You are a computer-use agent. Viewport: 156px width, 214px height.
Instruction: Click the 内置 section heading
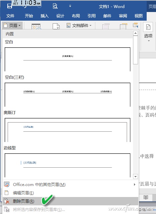(10, 34)
